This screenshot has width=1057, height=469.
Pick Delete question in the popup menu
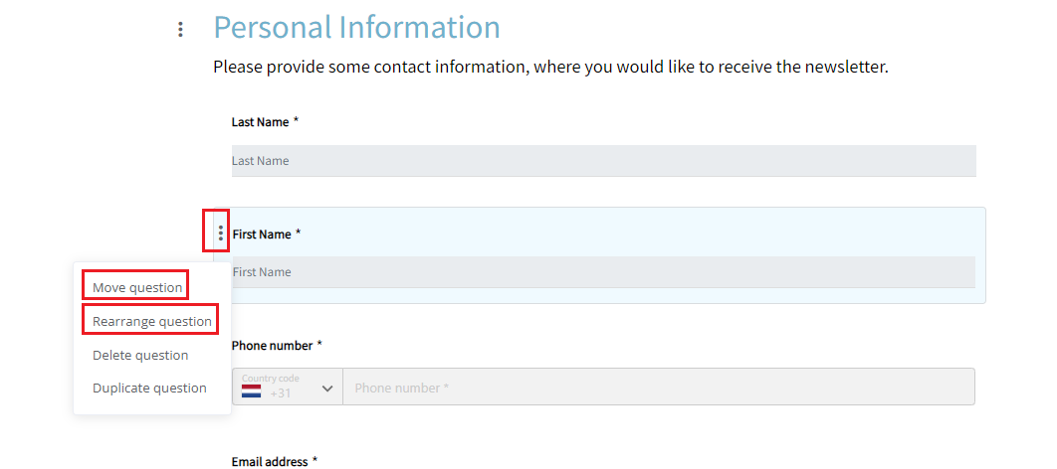pyautogui.click(x=140, y=355)
